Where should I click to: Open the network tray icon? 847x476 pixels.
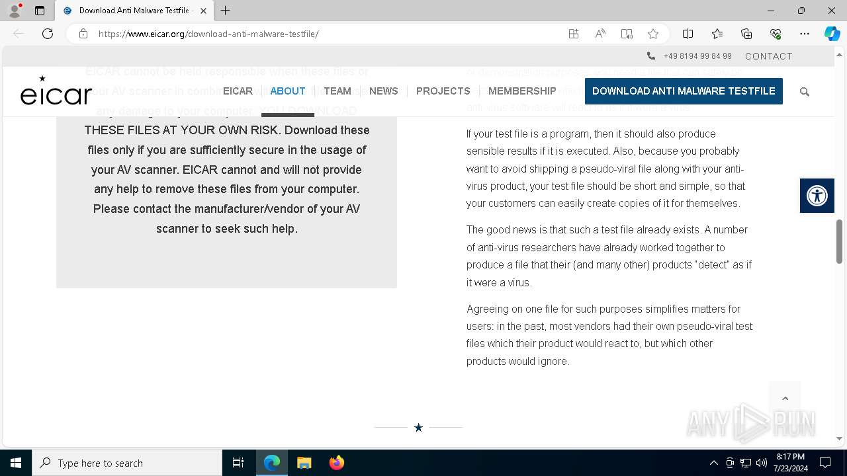(x=746, y=463)
